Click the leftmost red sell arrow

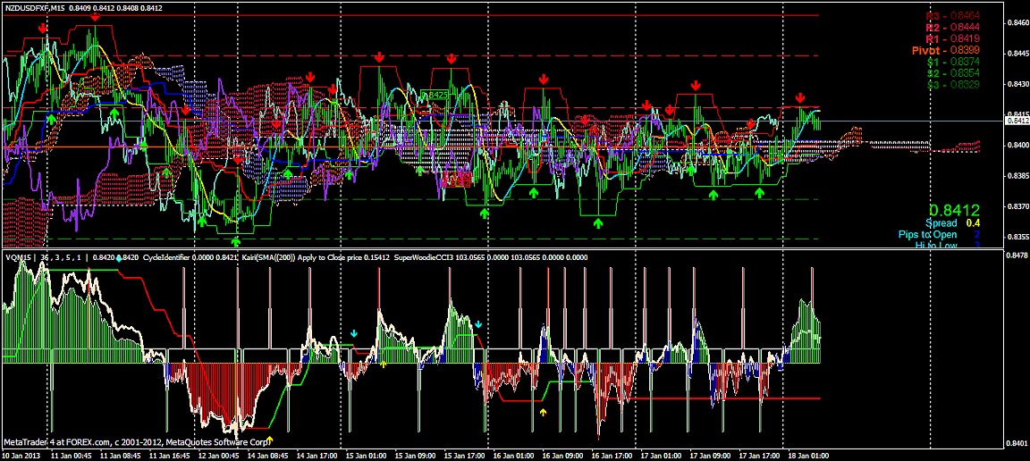[43, 29]
